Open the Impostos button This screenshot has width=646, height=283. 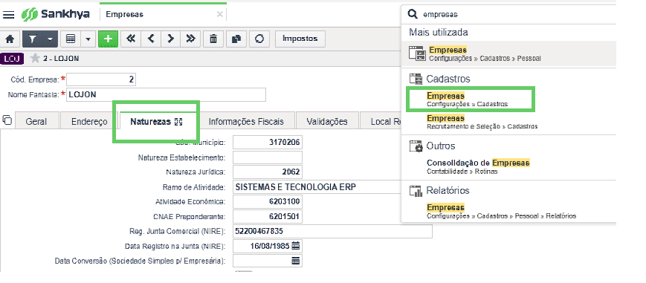[x=300, y=39]
